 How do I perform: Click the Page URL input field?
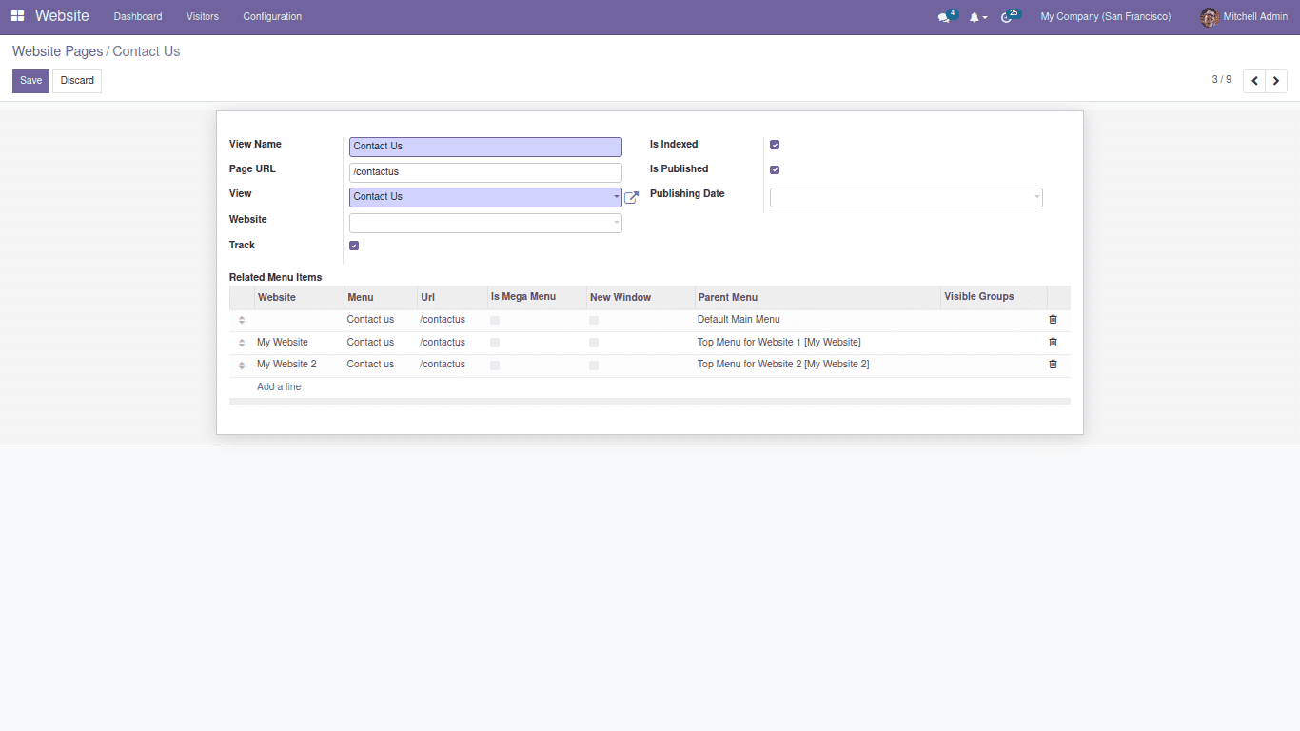coord(485,172)
